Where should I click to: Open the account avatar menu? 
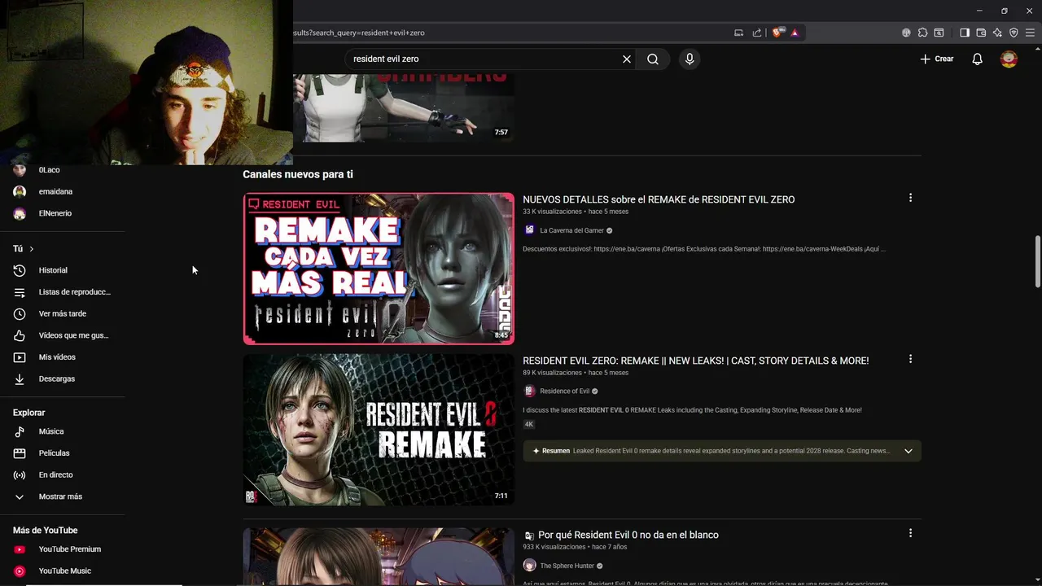point(1009,59)
